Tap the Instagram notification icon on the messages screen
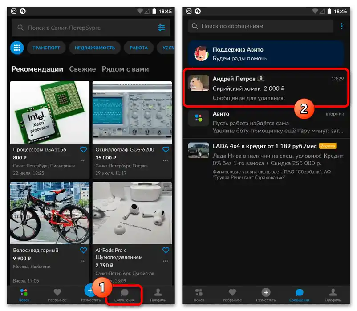 189,11
